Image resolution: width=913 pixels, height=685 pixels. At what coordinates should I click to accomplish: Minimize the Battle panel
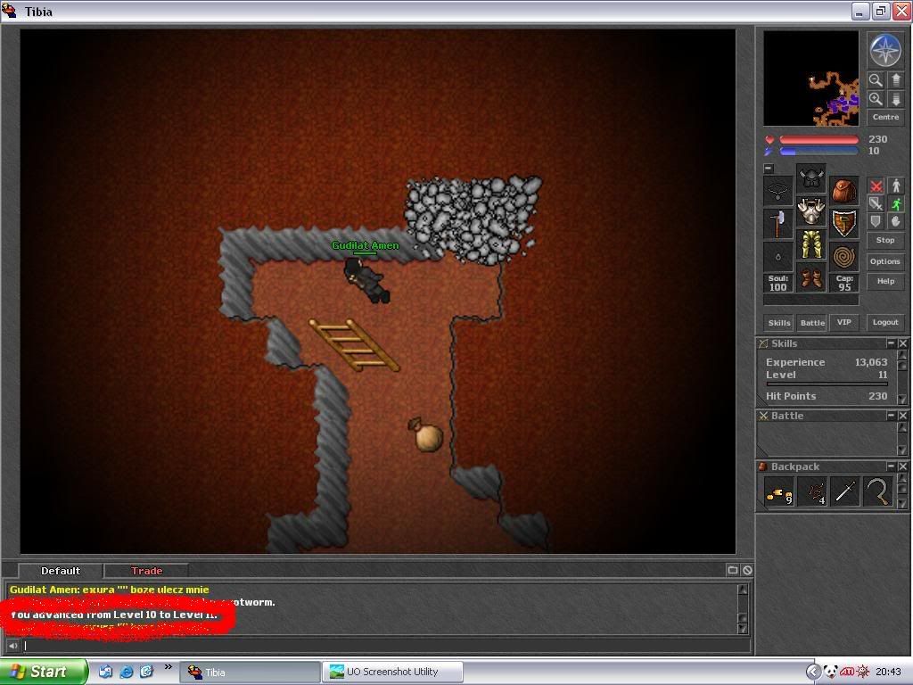click(891, 416)
